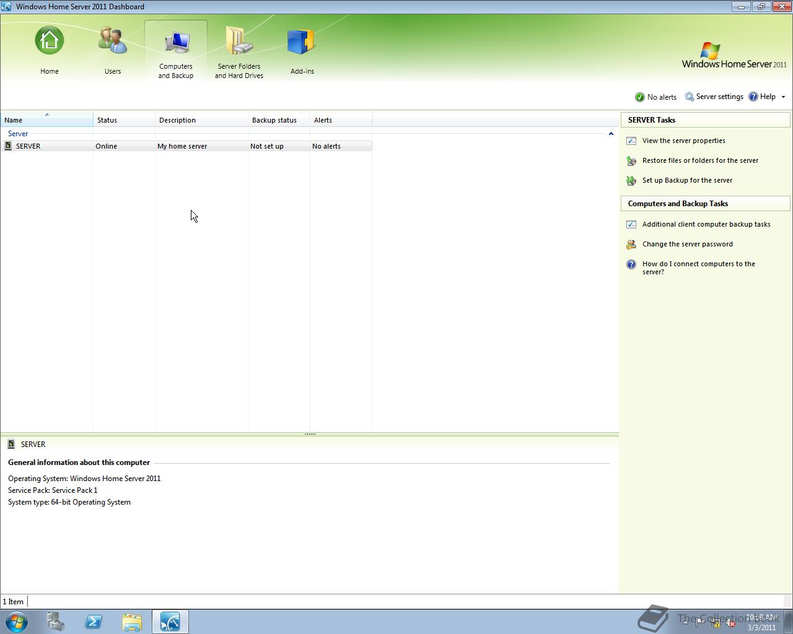Screen dimensions: 793x634
Task: Click the Server settings label
Action: pos(719,97)
